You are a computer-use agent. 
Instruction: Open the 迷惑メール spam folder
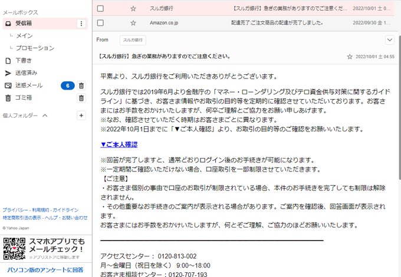coord(29,85)
